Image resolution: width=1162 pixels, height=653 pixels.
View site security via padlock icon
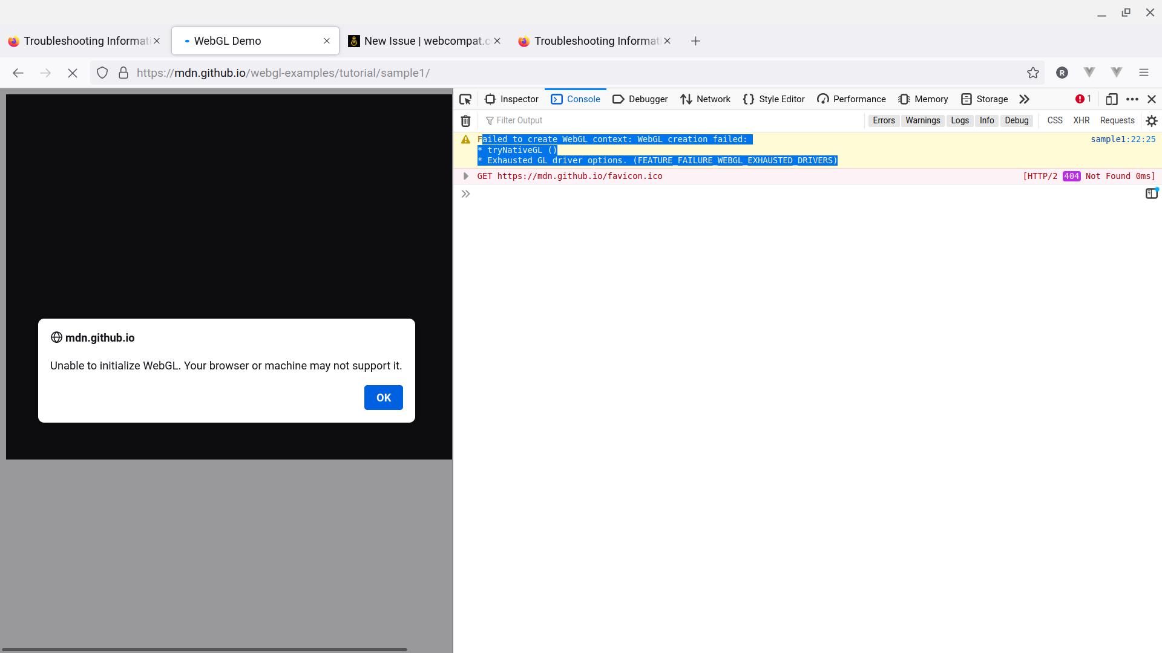pos(123,73)
